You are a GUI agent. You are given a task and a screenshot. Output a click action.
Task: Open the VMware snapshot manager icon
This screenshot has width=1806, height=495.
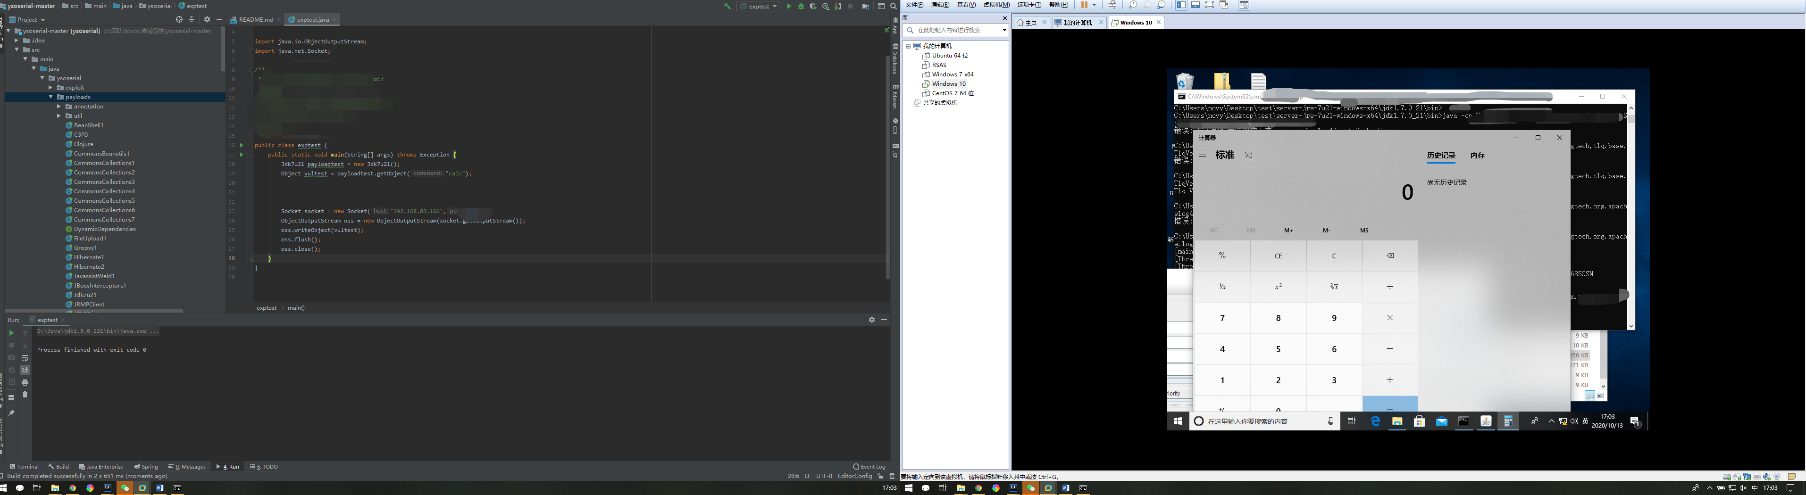(1162, 5)
